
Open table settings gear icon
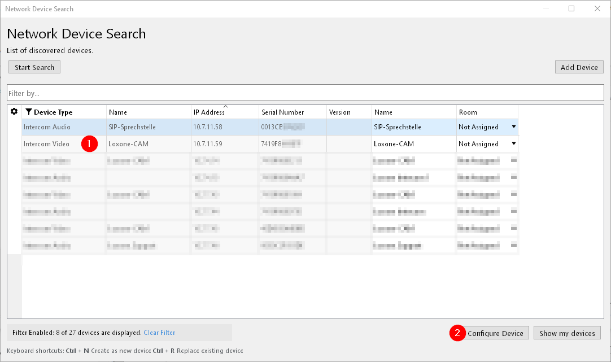(x=14, y=112)
